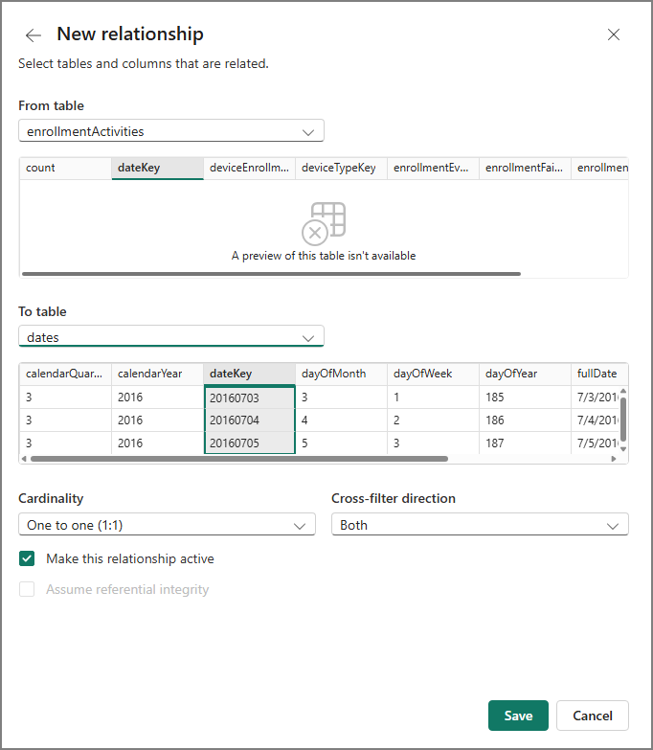Select the calendarYear column in dates
Screen dimensions: 653x750
tap(158, 374)
